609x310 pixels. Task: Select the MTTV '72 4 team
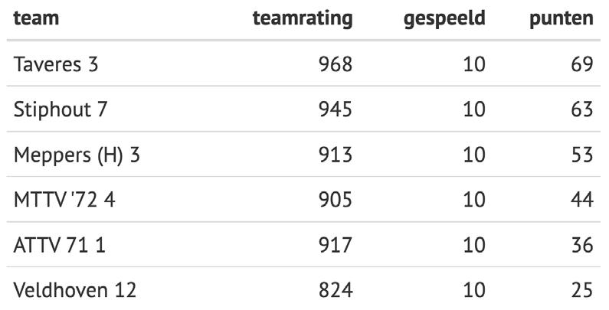coord(64,200)
